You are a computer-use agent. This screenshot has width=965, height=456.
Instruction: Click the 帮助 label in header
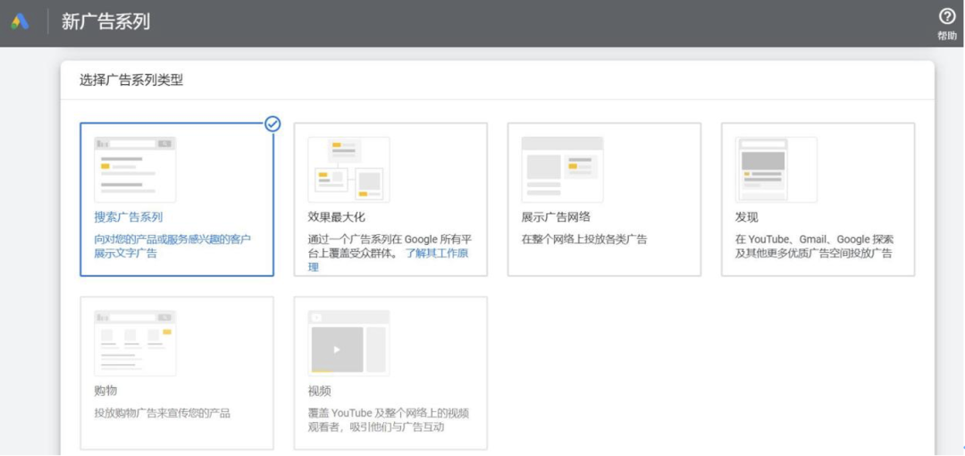(x=947, y=36)
